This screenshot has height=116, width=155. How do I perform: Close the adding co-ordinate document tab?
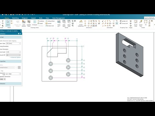coord(21,31)
